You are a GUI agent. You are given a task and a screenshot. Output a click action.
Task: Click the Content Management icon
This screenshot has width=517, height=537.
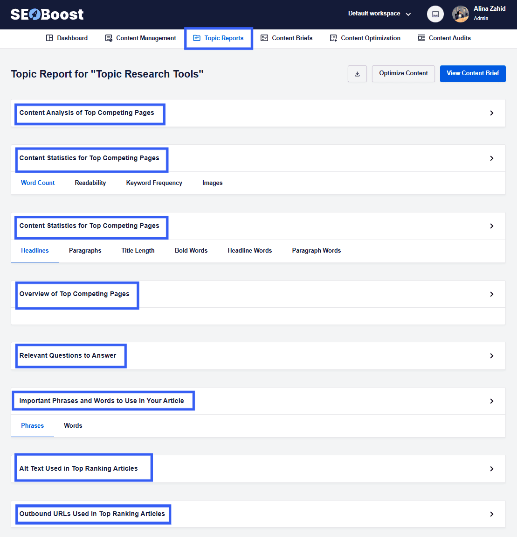pyautogui.click(x=109, y=38)
